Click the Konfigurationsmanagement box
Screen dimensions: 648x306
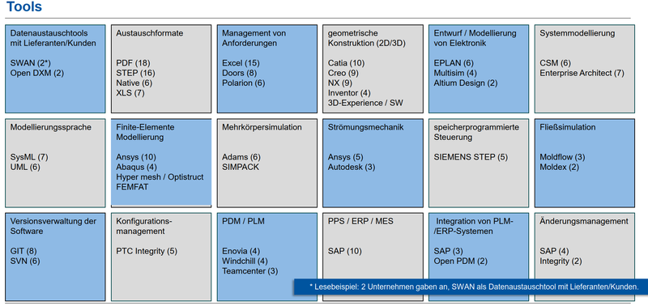click(161, 257)
